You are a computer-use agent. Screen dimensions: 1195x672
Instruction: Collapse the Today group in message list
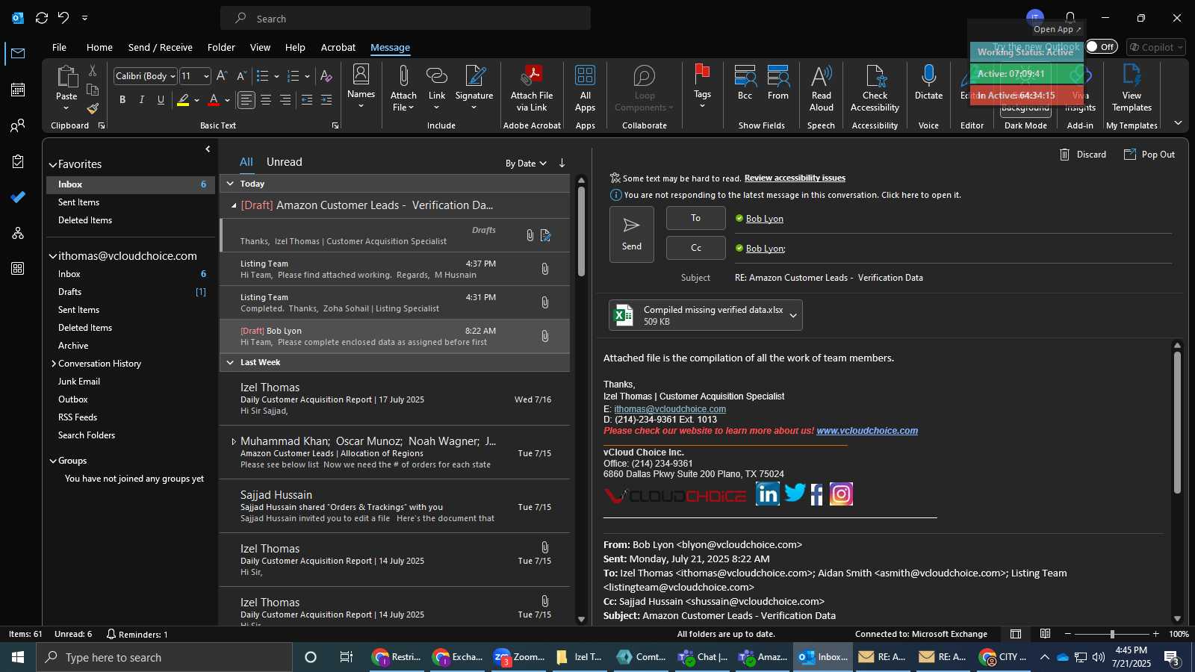point(230,184)
